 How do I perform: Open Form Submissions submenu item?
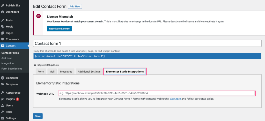click(x=12, y=69)
